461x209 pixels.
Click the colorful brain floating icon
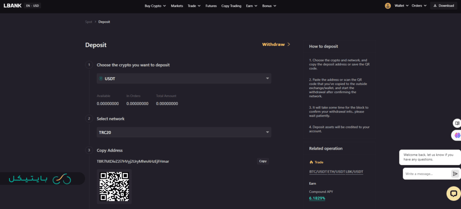click(x=457, y=135)
